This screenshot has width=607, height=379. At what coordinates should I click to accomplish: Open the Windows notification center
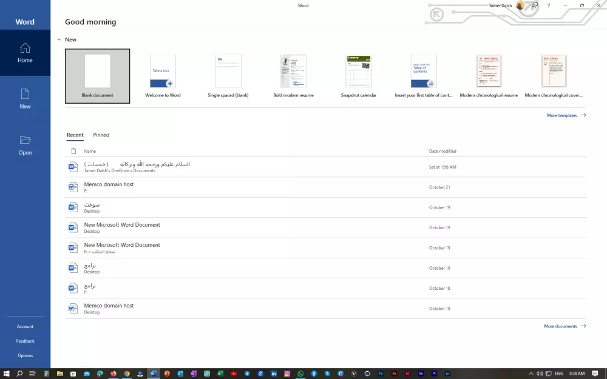click(x=595, y=374)
